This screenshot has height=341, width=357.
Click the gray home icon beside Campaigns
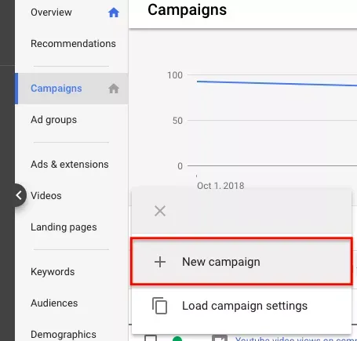pos(114,89)
